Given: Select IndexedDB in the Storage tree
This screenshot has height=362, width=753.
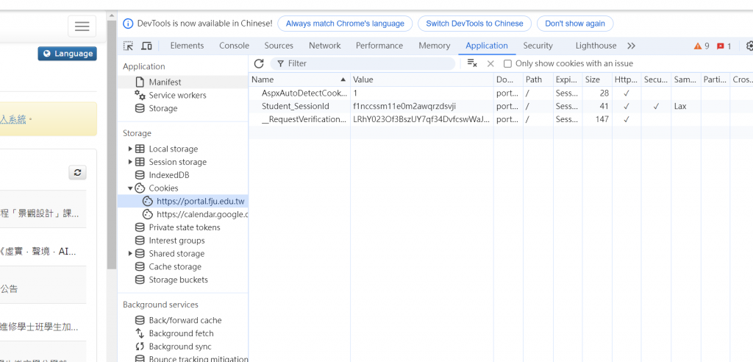Looking at the screenshot, I should (182, 175).
